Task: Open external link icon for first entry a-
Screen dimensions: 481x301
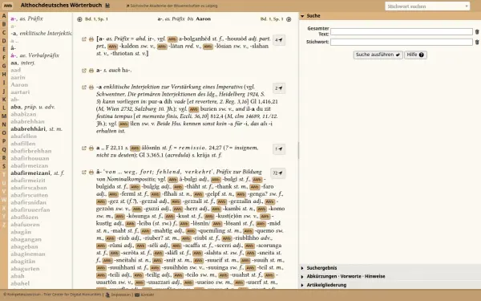Action: click(x=83, y=39)
